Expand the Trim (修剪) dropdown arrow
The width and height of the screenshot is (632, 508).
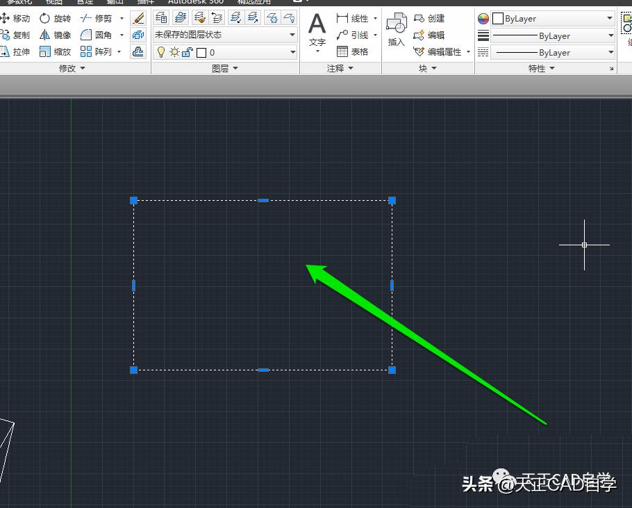[122, 19]
